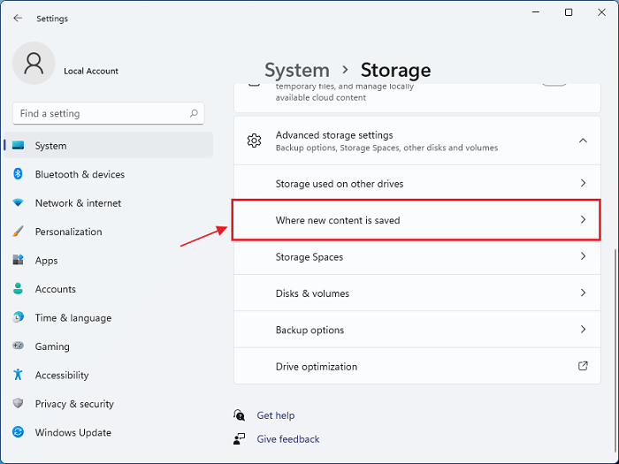Open Where new content is saved

click(x=416, y=220)
